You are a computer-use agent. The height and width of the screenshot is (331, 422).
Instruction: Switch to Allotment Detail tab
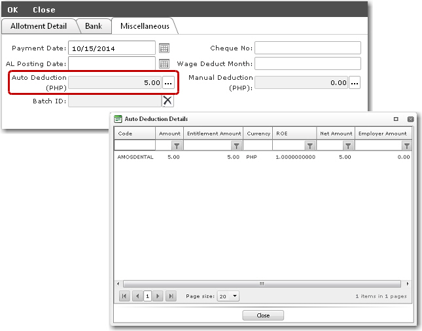[x=39, y=26]
